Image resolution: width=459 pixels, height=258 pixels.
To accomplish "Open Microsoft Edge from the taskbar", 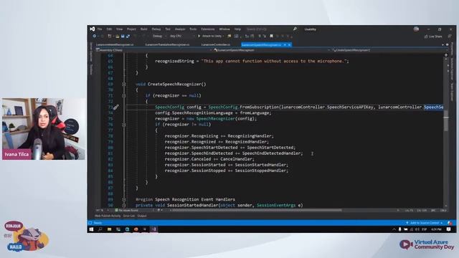I will pos(127,229).
